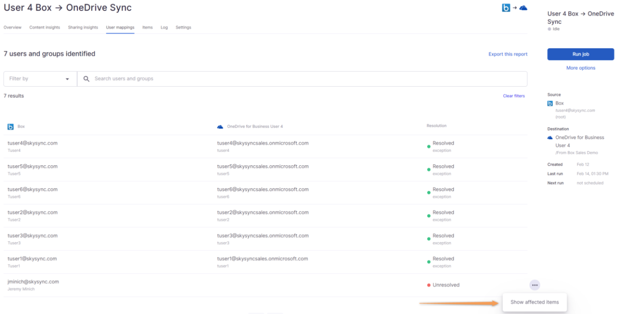
Task: Select tuser3@skysync.com in Box column
Action: 32,235
